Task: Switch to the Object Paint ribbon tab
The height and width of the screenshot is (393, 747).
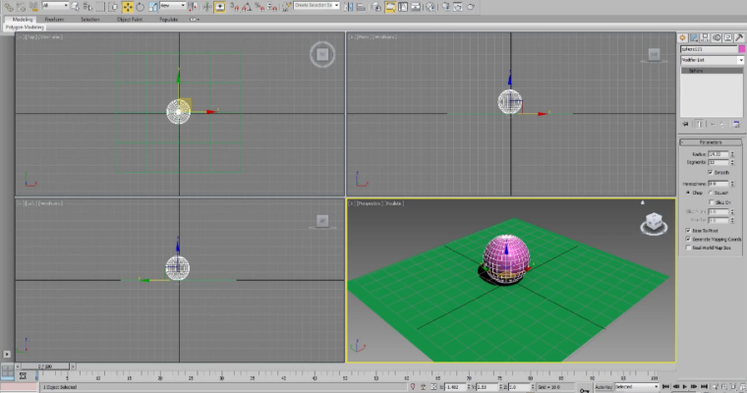Action: [x=130, y=20]
